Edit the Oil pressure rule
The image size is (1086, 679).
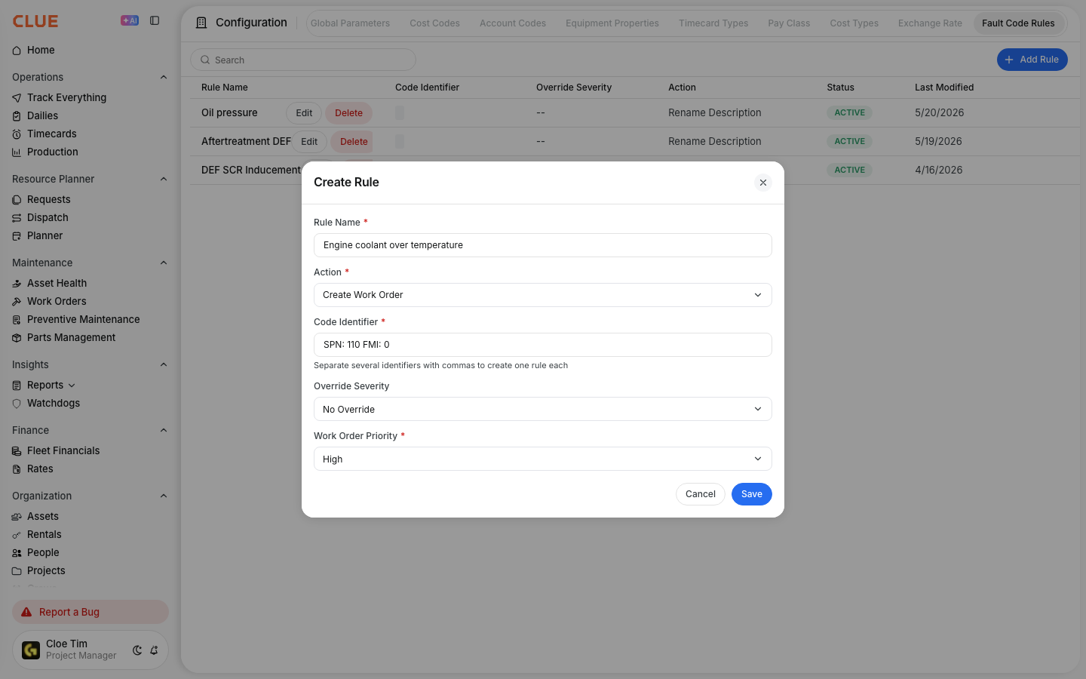pyautogui.click(x=304, y=113)
